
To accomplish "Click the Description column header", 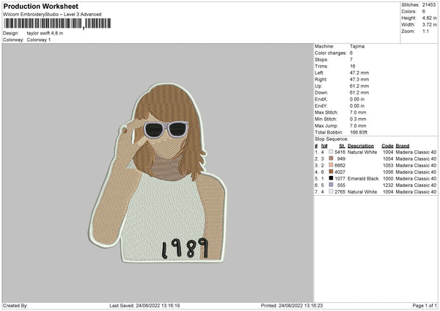I will pyautogui.click(x=361, y=146).
